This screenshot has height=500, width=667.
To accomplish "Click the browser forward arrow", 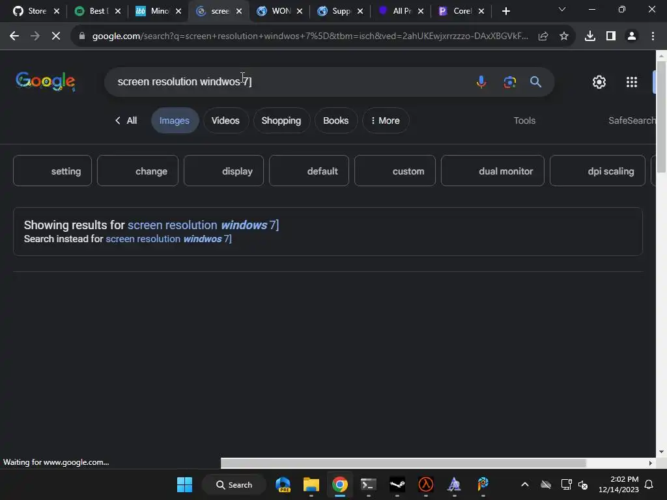I will tap(35, 36).
